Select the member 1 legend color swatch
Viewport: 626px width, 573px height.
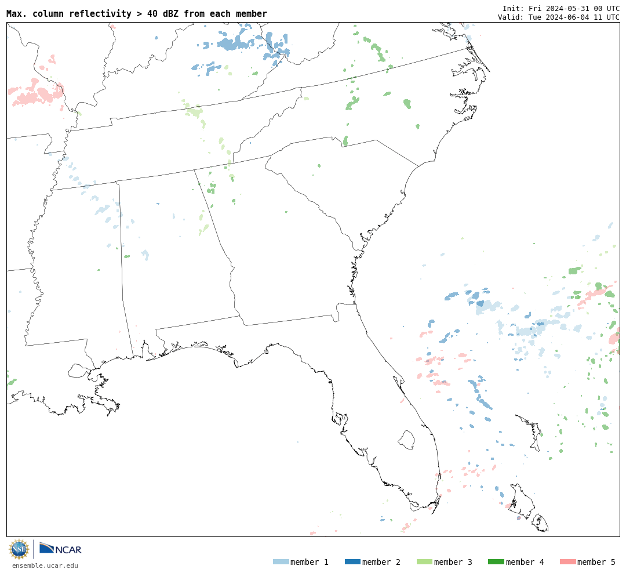point(281,562)
